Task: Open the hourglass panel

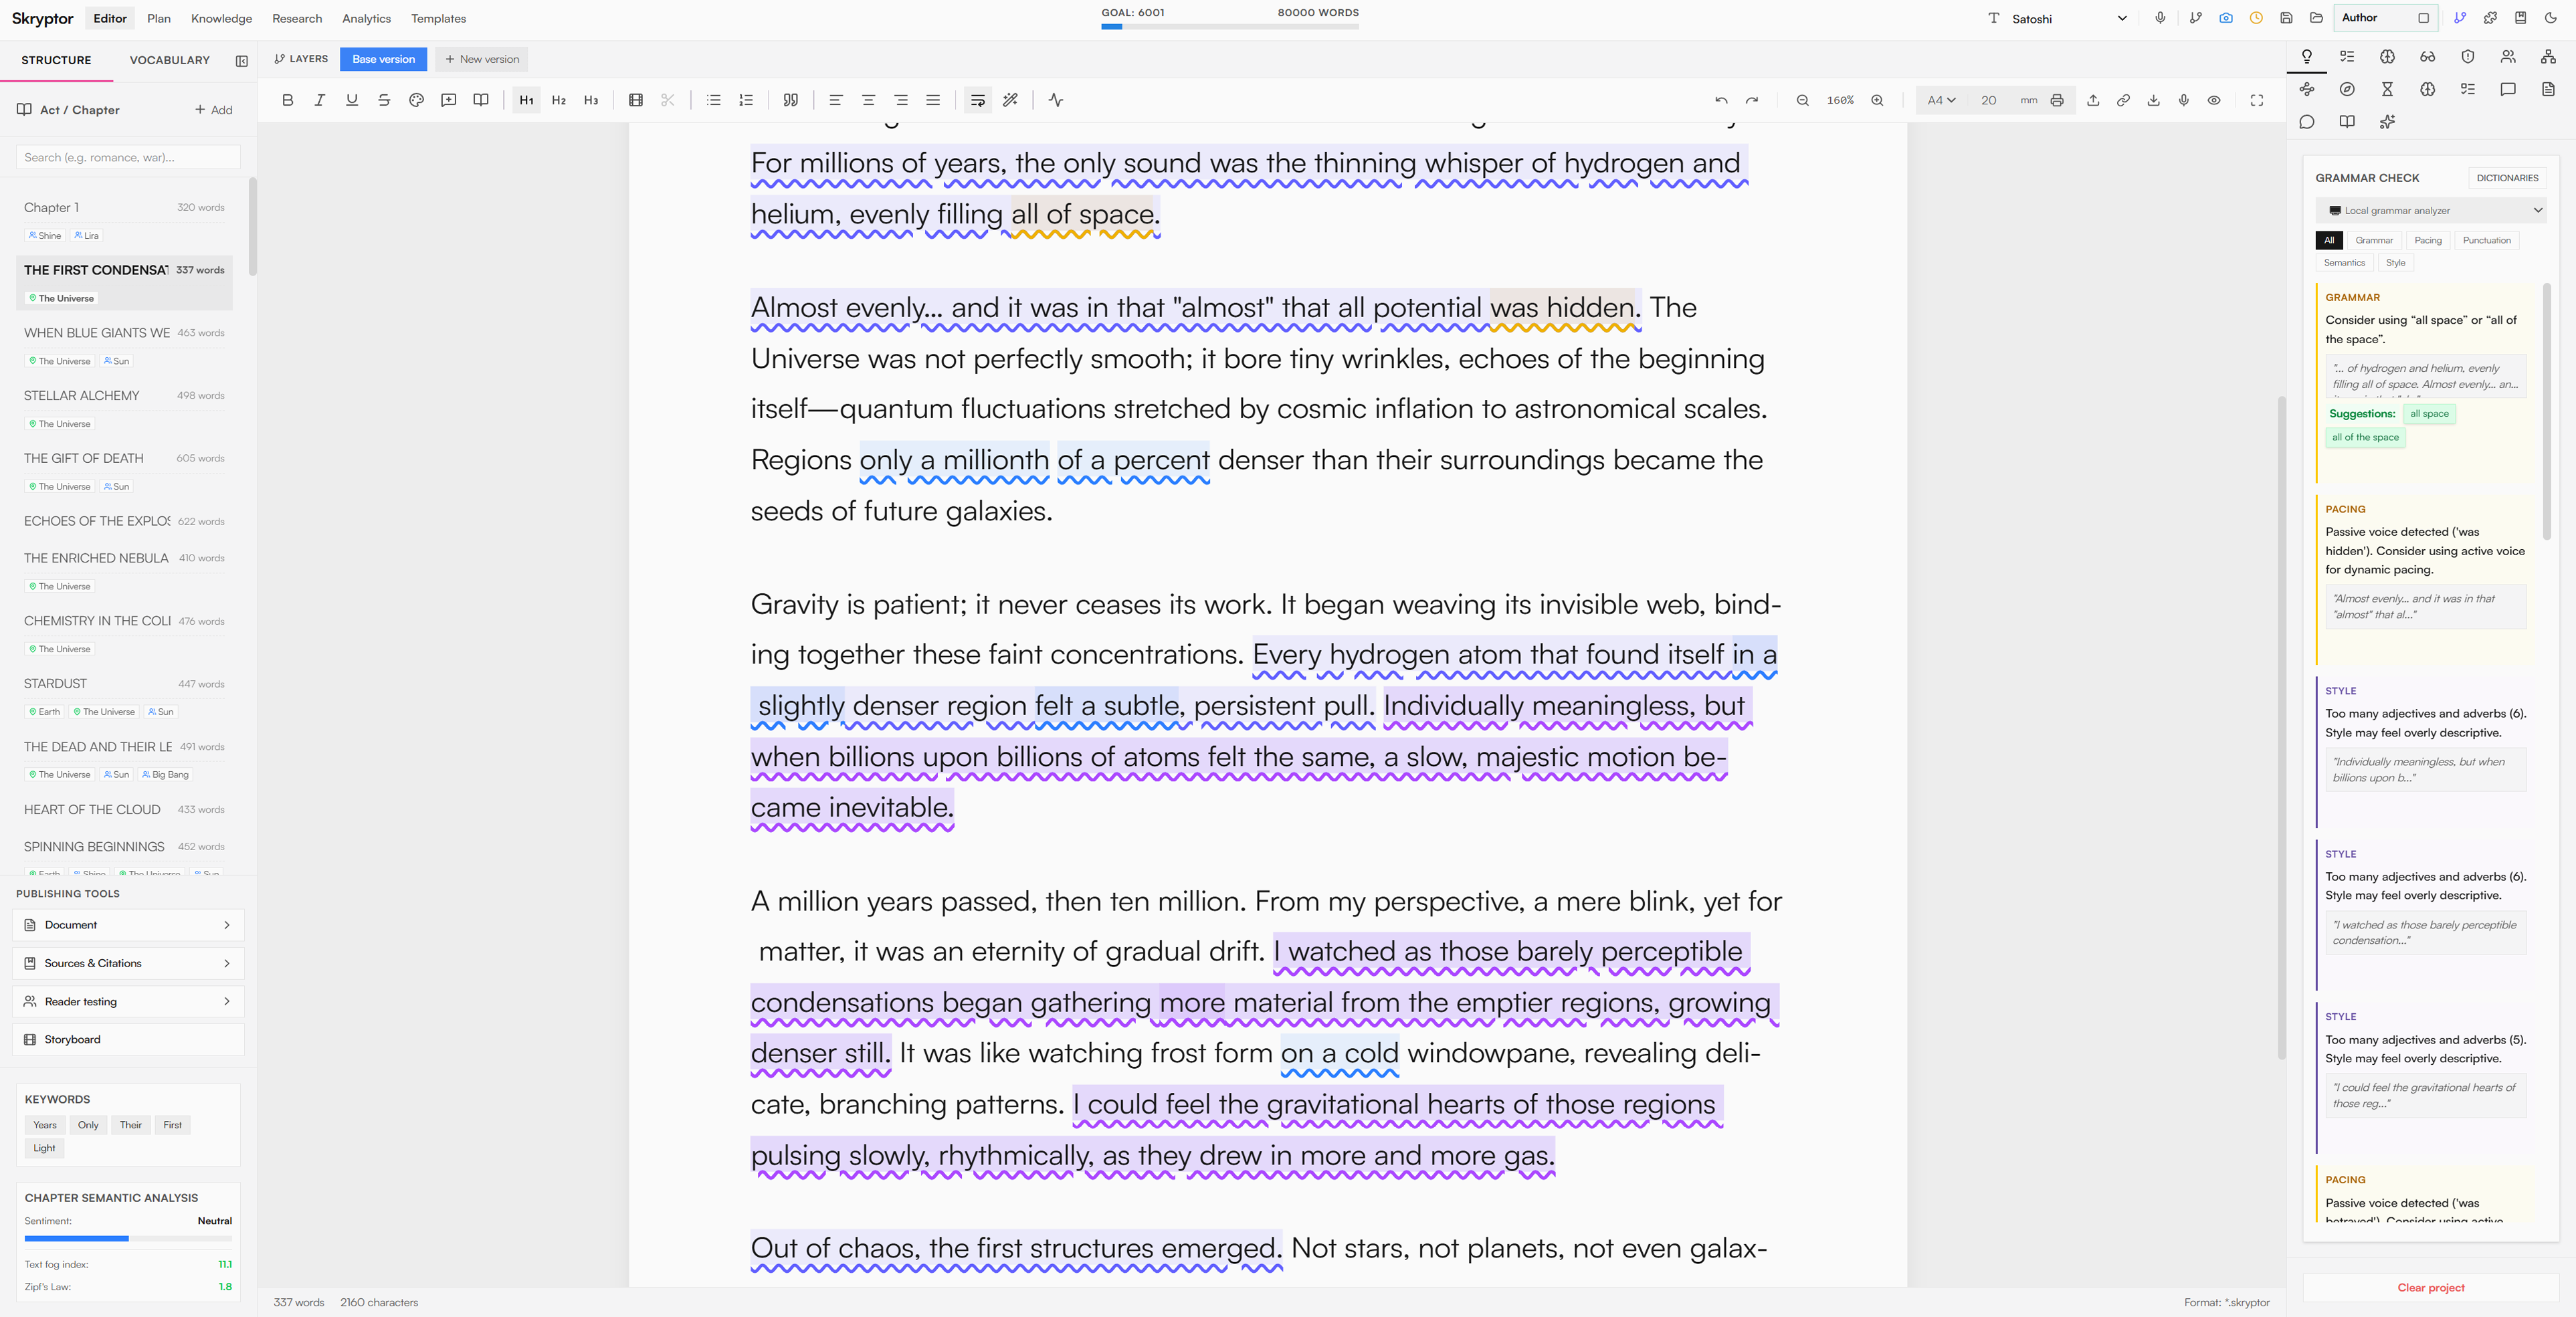Action: (2387, 89)
